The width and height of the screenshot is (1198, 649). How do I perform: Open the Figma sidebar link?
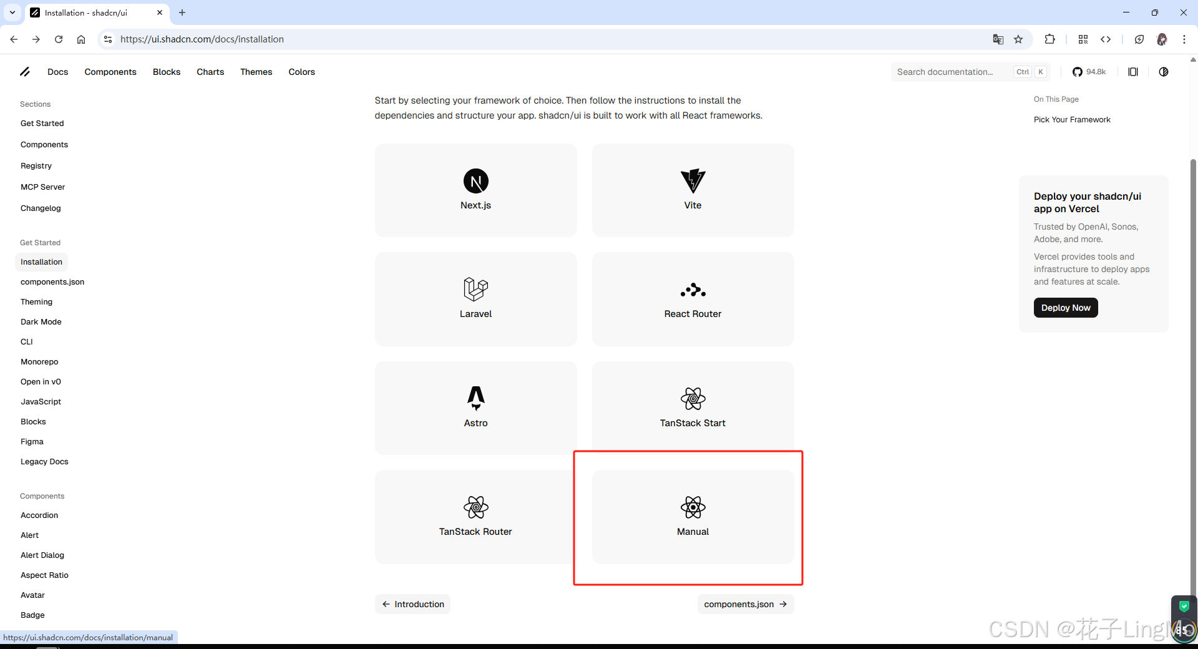pyautogui.click(x=32, y=442)
